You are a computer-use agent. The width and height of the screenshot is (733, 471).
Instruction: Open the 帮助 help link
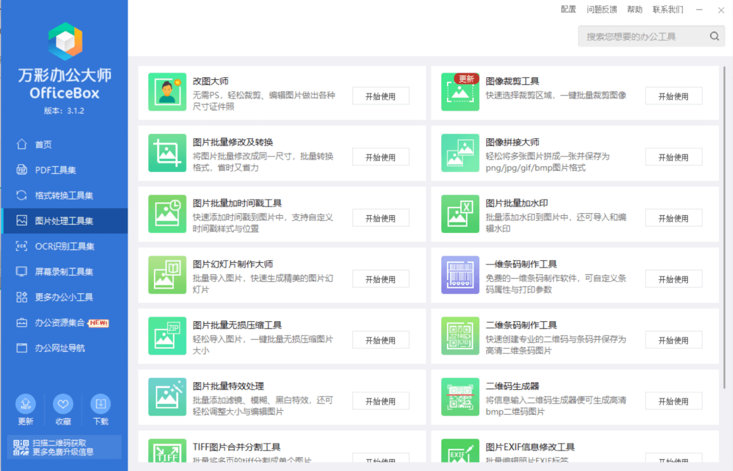pos(634,9)
